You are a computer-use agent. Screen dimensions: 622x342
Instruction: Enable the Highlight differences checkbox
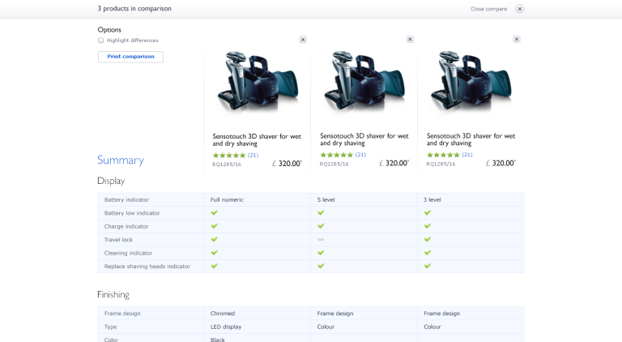click(100, 41)
